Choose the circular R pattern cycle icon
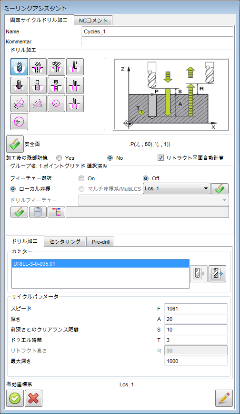The image size is (240, 414). tap(19, 122)
